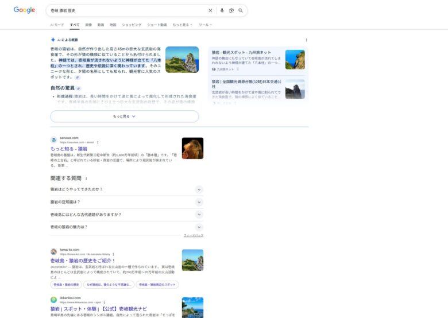Switch to 画像 tab
Image resolution: width=448 pixels, height=318 pixels.
click(x=88, y=25)
